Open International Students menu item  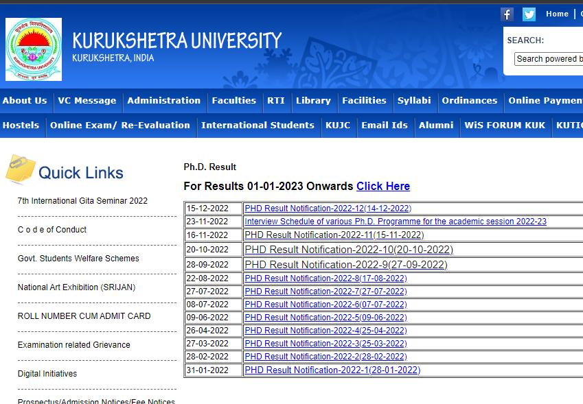258,125
